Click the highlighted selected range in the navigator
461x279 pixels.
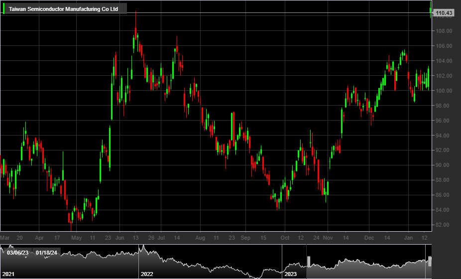(369, 261)
